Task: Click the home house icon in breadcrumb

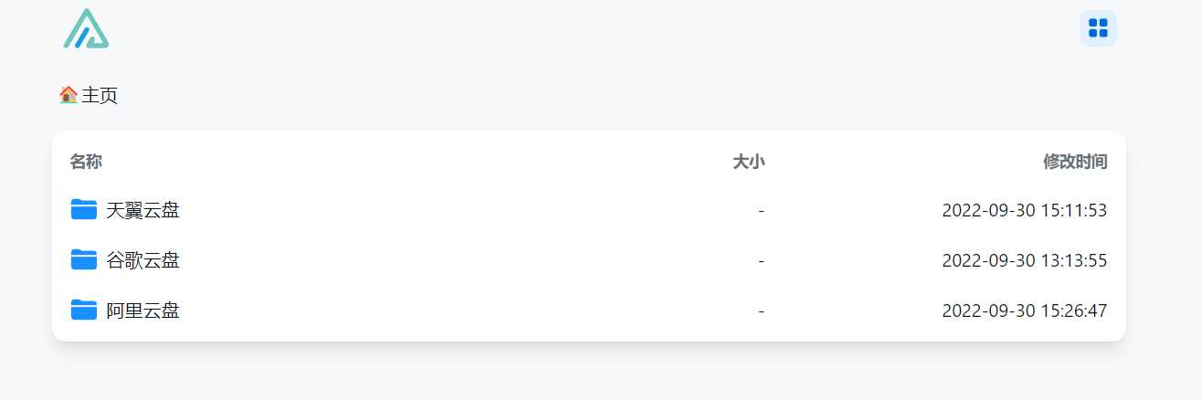Action: pyautogui.click(x=68, y=94)
